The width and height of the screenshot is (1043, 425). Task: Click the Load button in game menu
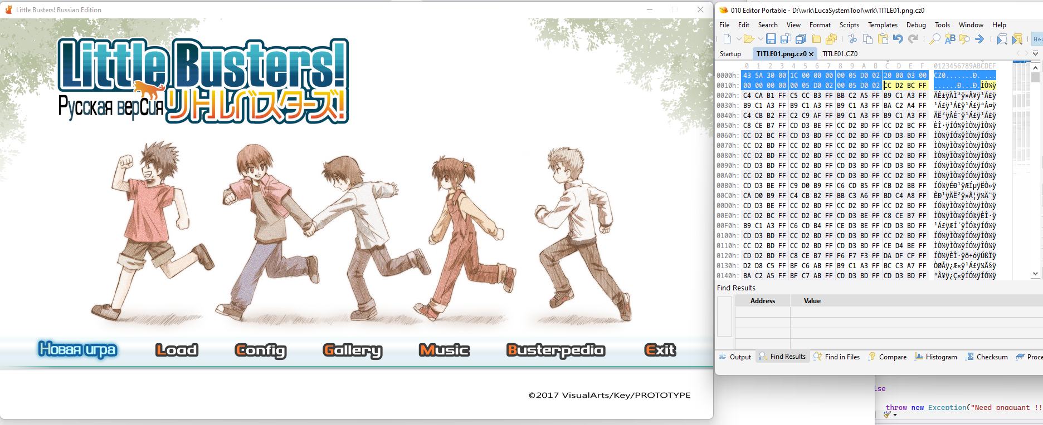[177, 350]
